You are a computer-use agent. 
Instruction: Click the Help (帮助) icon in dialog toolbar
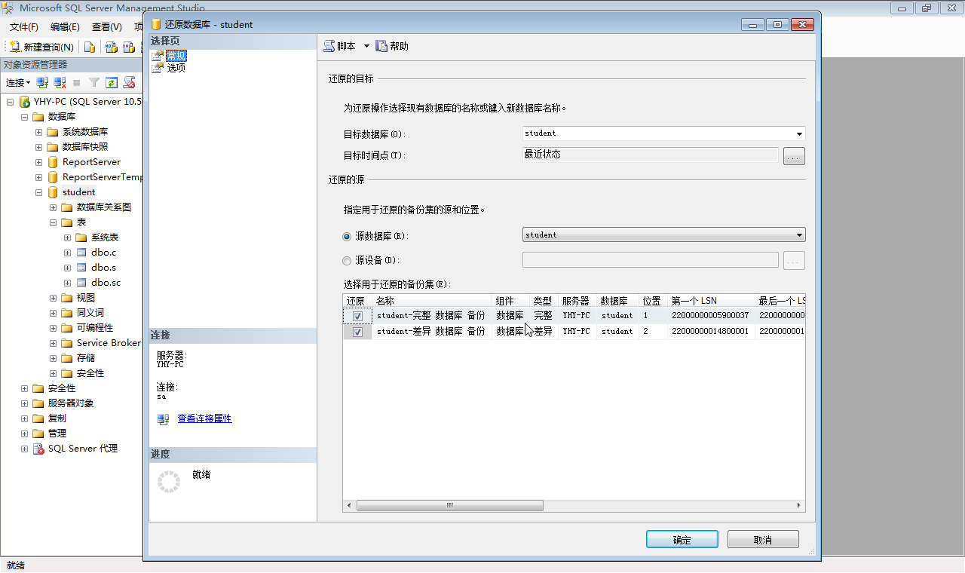(381, 46)
